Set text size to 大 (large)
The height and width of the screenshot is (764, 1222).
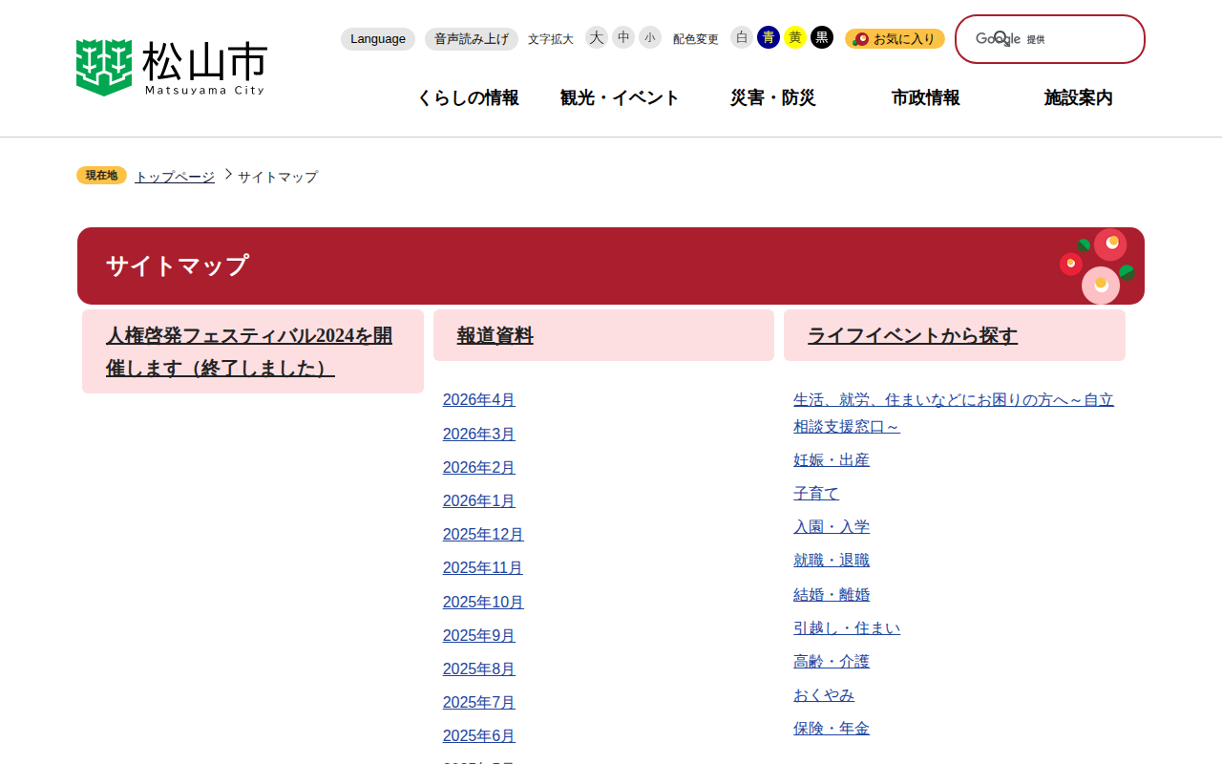(597, 37)
